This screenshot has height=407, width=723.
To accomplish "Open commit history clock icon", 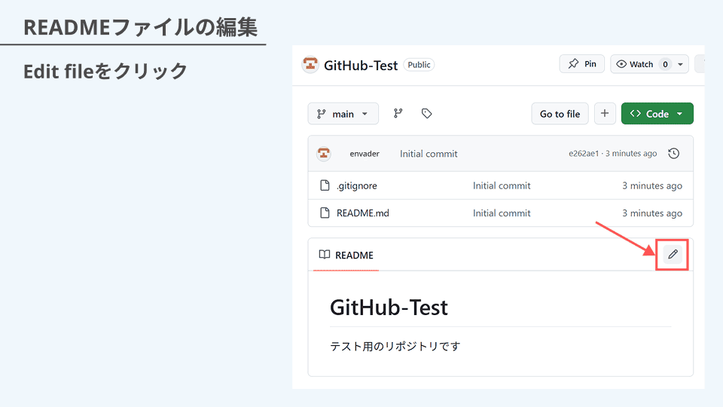I will click(x=673, y=153).
